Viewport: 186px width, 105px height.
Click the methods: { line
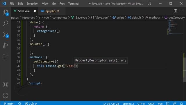tap(39, 57)
